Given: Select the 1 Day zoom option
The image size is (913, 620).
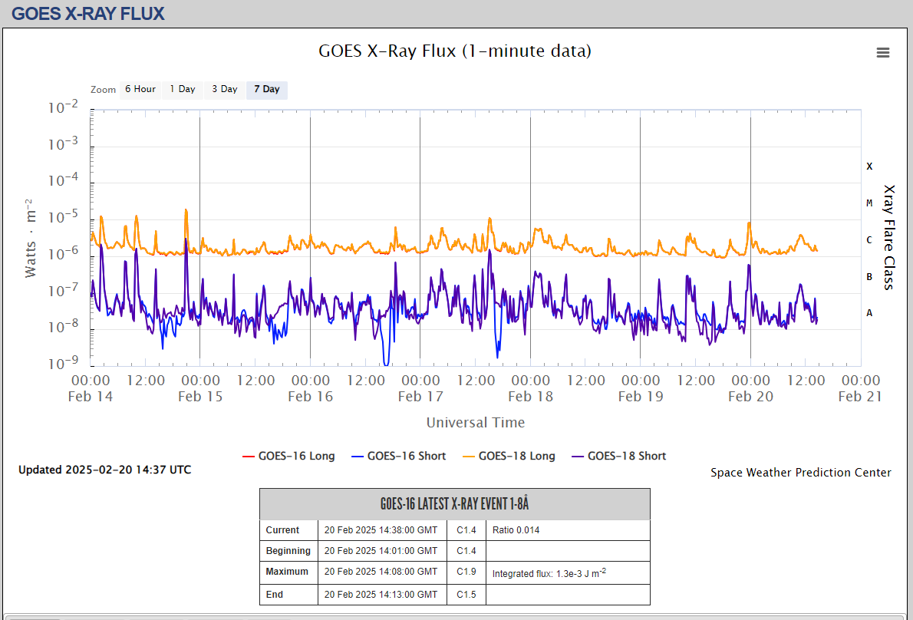Looking at the screenshot, I should [x=183, y=89].
